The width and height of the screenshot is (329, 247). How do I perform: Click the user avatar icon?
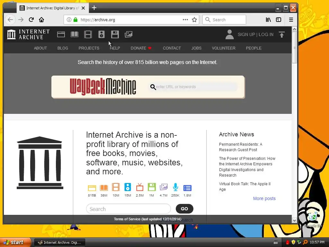coord(229,34)
